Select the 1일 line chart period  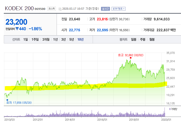26,40
